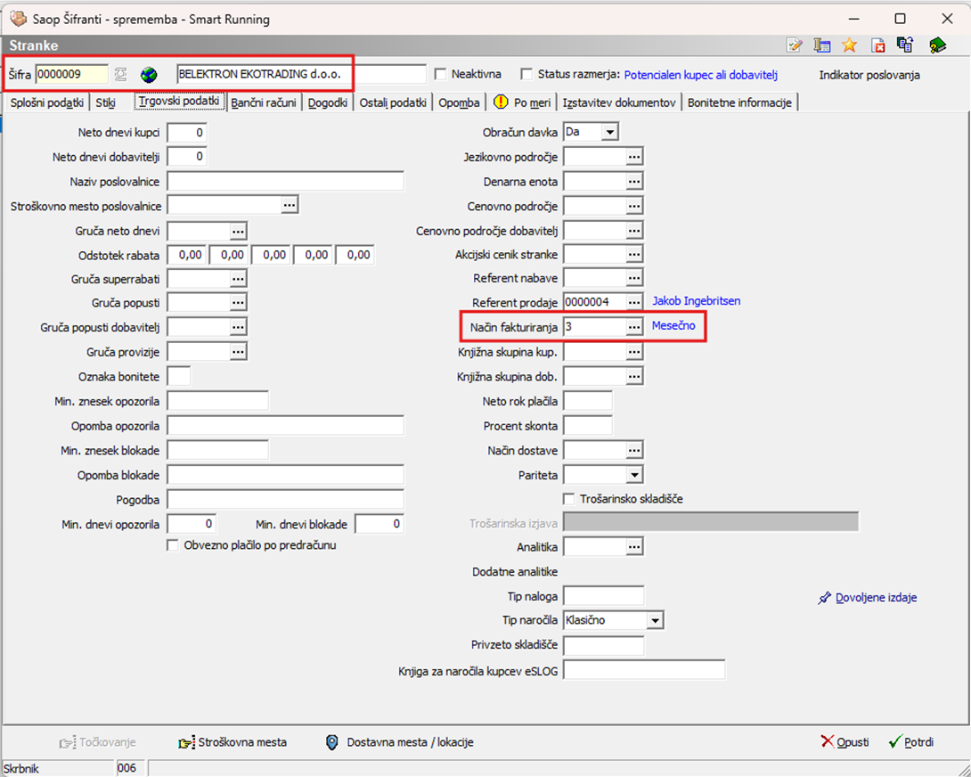The image size is (971, 777).
Task: Click the Neto rok plačila field
Action: pos(588,401)
